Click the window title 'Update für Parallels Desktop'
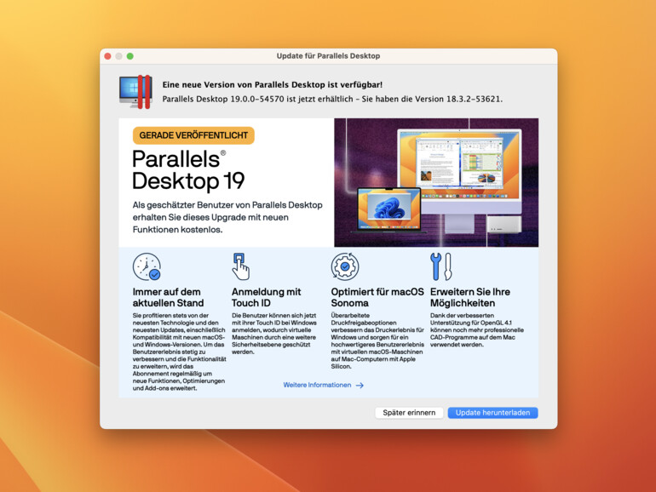656x492 pixels. 328,56
